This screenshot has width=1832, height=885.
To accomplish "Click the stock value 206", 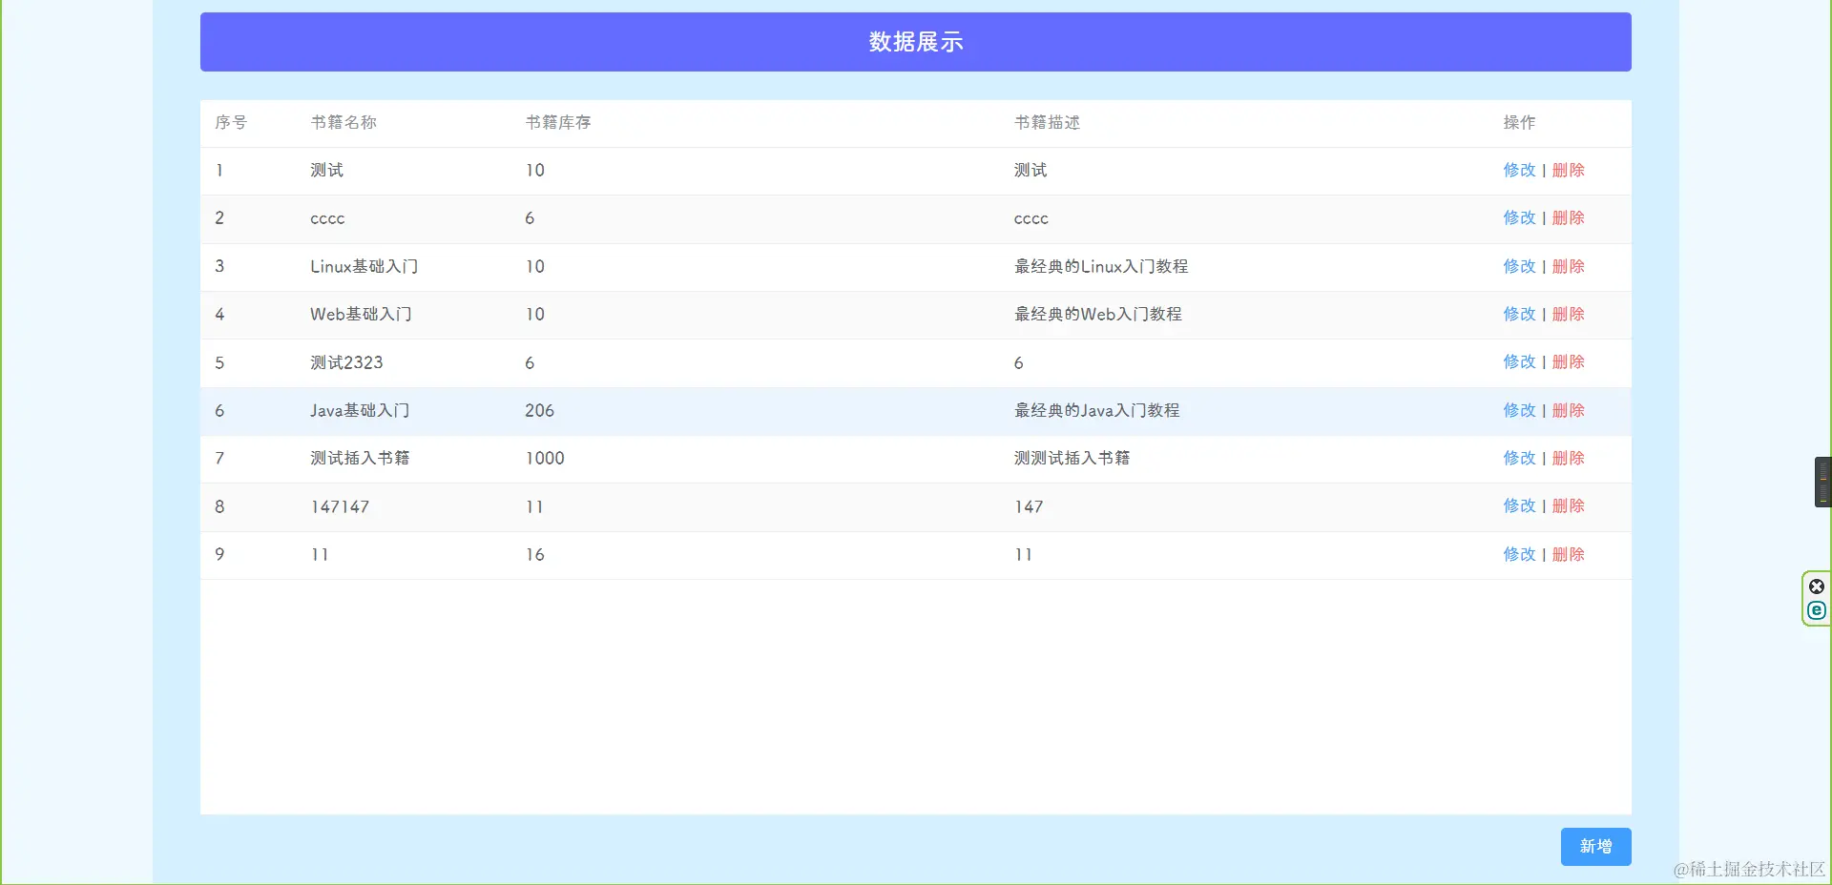I will (x=539, y=410).
